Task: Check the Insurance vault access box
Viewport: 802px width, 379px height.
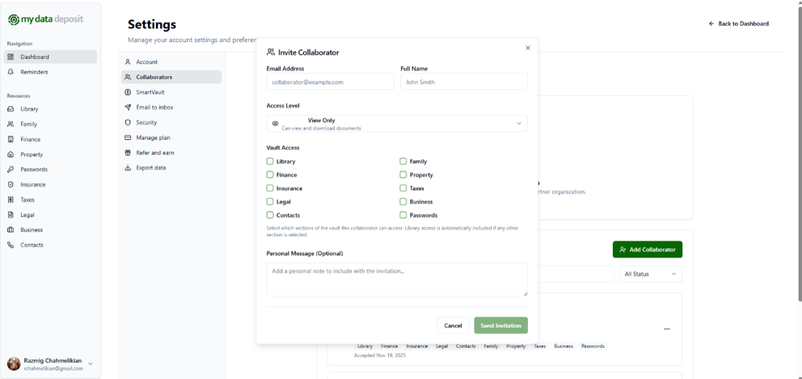Action: pyautogui.click(x=270, y=188)
